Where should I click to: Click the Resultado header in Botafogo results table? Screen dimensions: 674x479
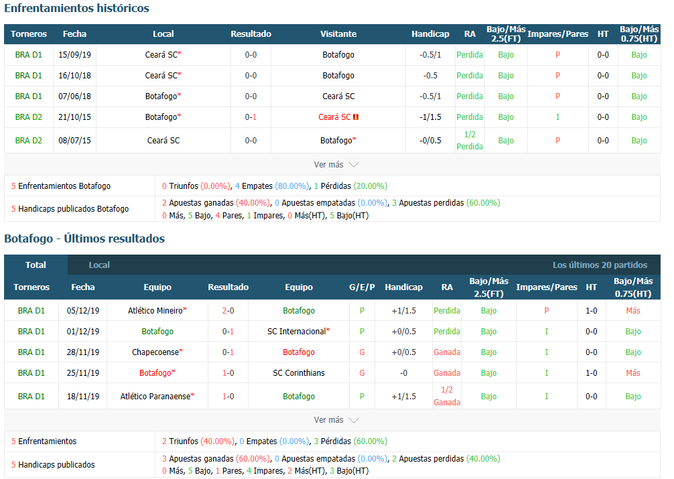(228, 287)
